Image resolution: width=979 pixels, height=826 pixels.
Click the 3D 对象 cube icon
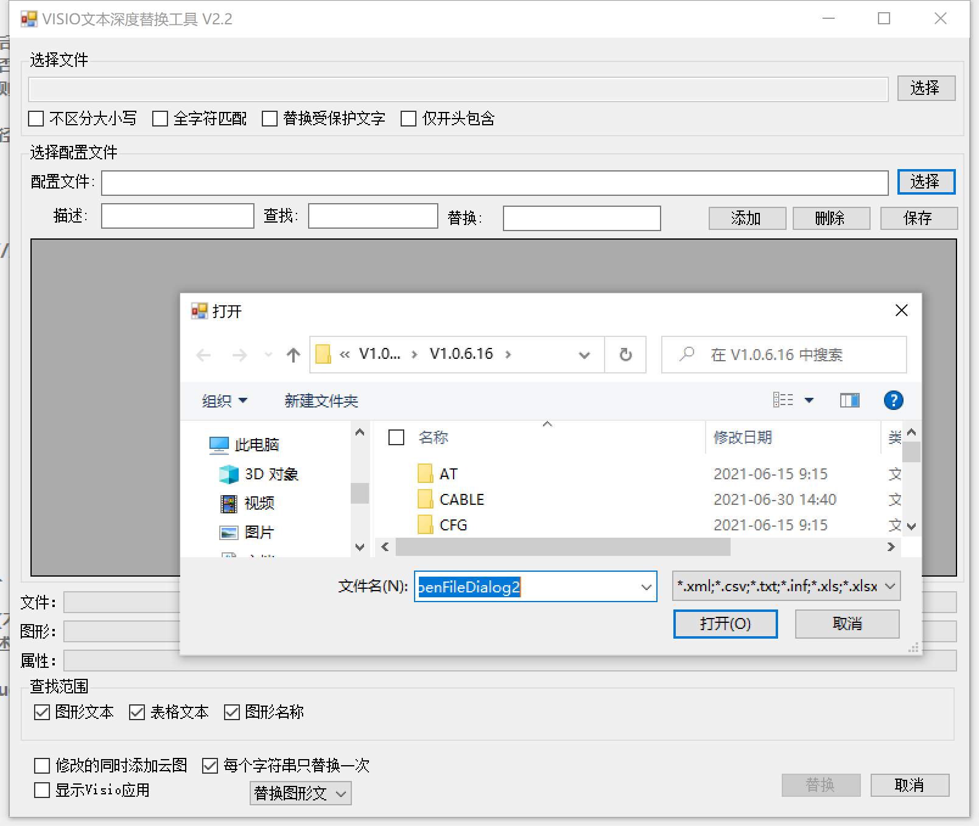tap(229, 474)
